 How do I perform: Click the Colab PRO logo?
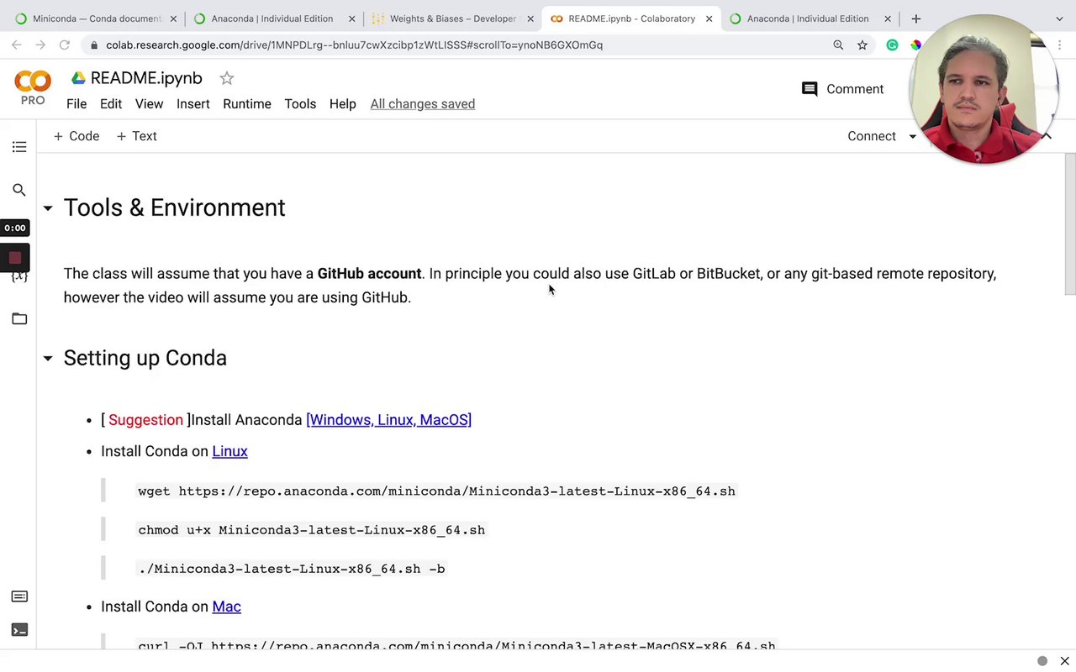[x=33, y=87]
